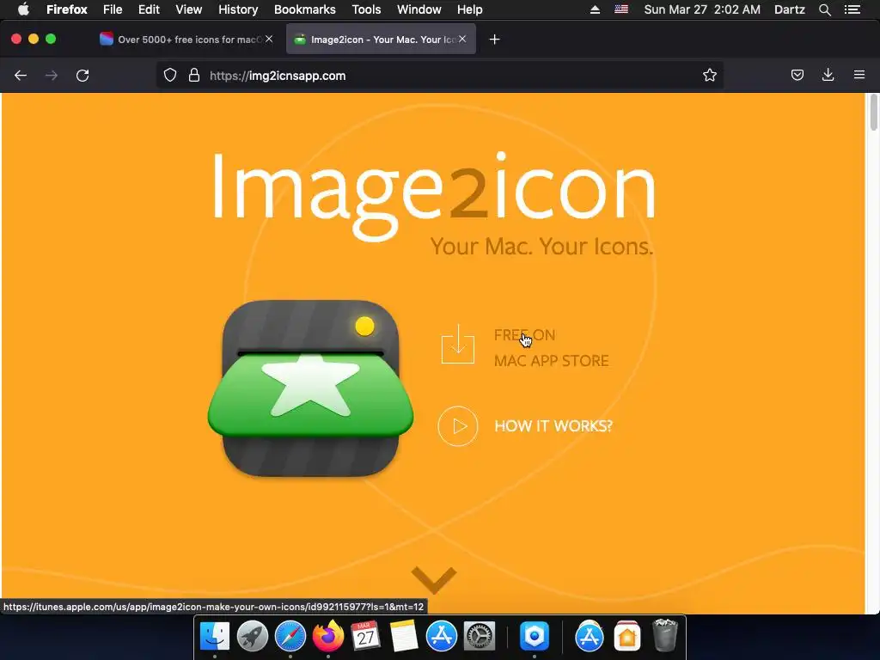The height and width of the screenshot is (660, 880).
Task: Open the Home folder stack in the Dock
Action: (626, 637)
